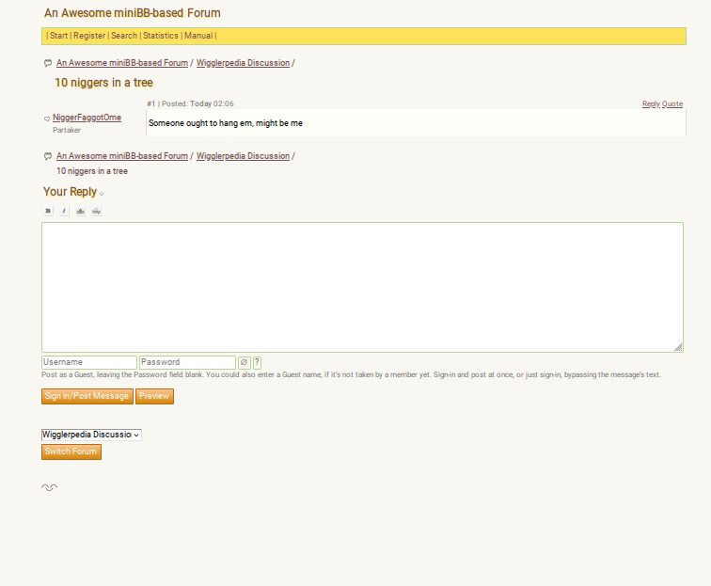The image size is (711, 586).
Task: Open forum home link in breadcrumb above topic title
Action: (122, 63)
